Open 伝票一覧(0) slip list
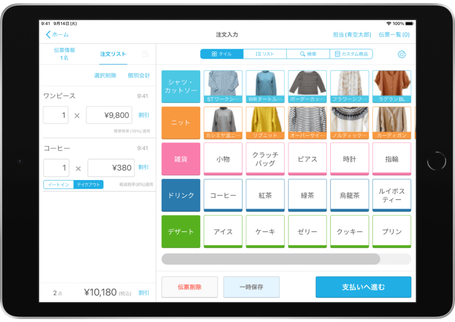455x322 pixels. coord(394,34)
